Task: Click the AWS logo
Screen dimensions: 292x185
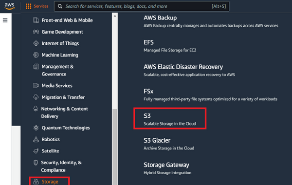Action: click(9, 6)
